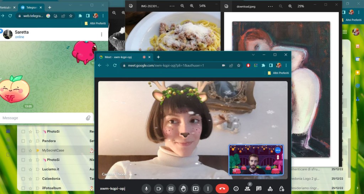Screen dimensions: 364x194
Task: Toggle closed captions in the call
Action: pyautogui.click(x=171, y=189)
